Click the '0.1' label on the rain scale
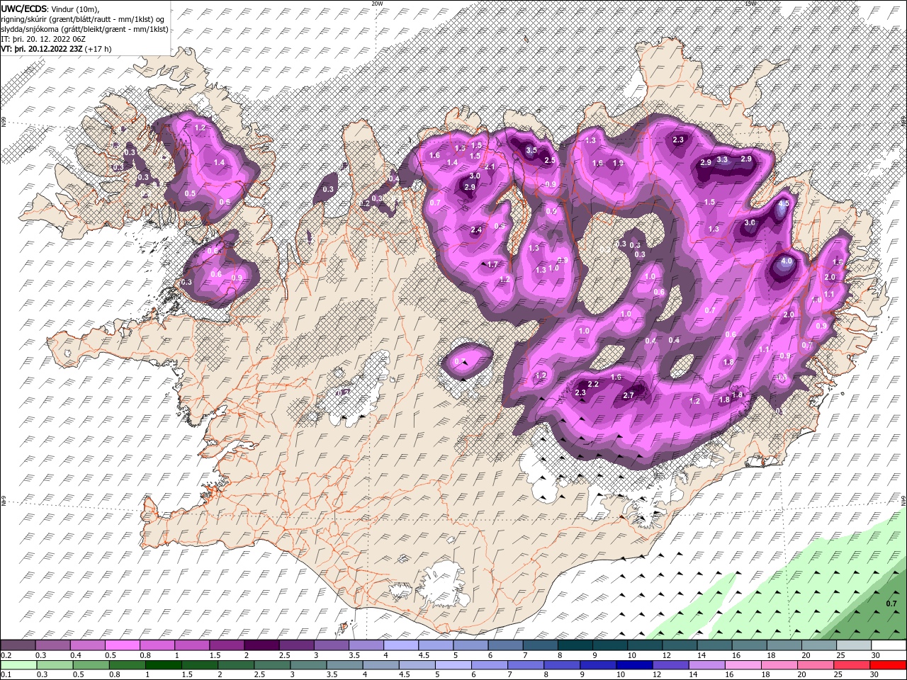Screen dimensions: 907x680 coord(7,674)
